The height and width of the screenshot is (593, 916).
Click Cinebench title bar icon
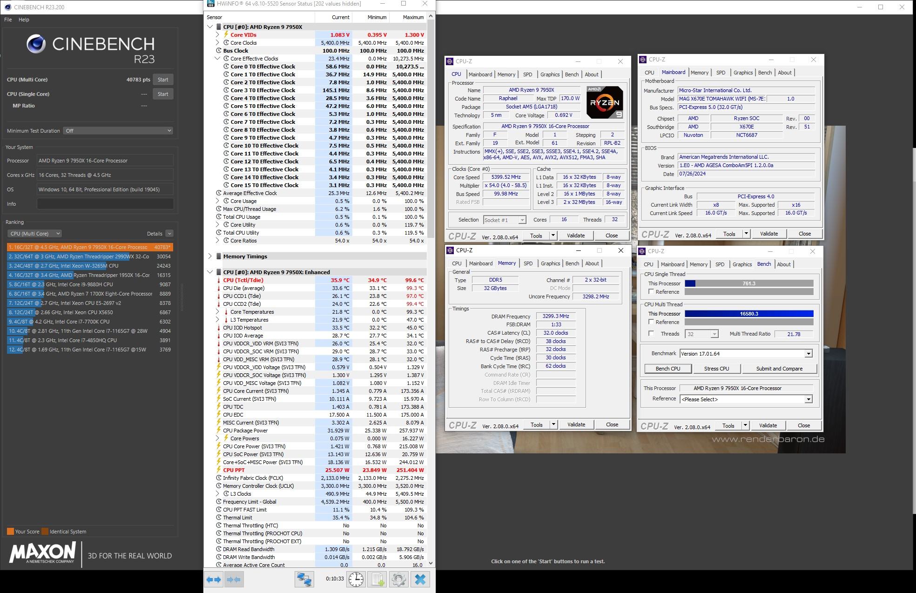[x=8, y=7]
